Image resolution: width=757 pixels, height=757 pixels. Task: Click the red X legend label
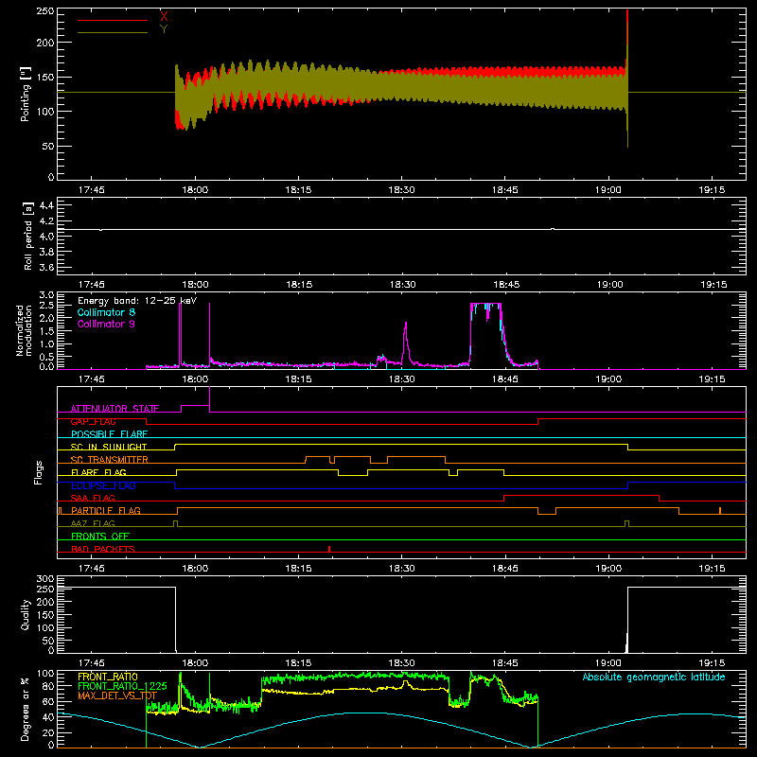tap(164, 16)
